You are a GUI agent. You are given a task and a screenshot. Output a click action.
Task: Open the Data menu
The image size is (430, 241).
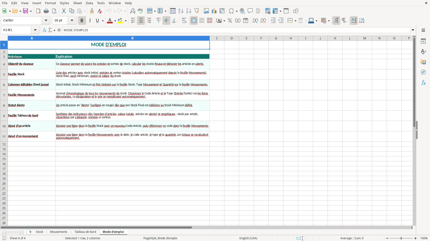pyautogui.click(x=89, y=3)
